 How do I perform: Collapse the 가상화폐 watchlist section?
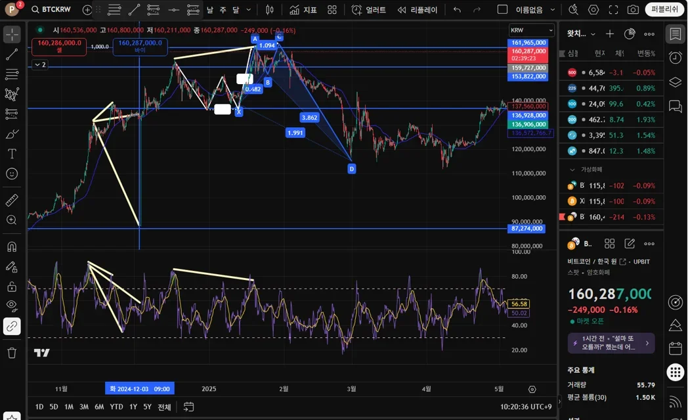pos(572,170)
